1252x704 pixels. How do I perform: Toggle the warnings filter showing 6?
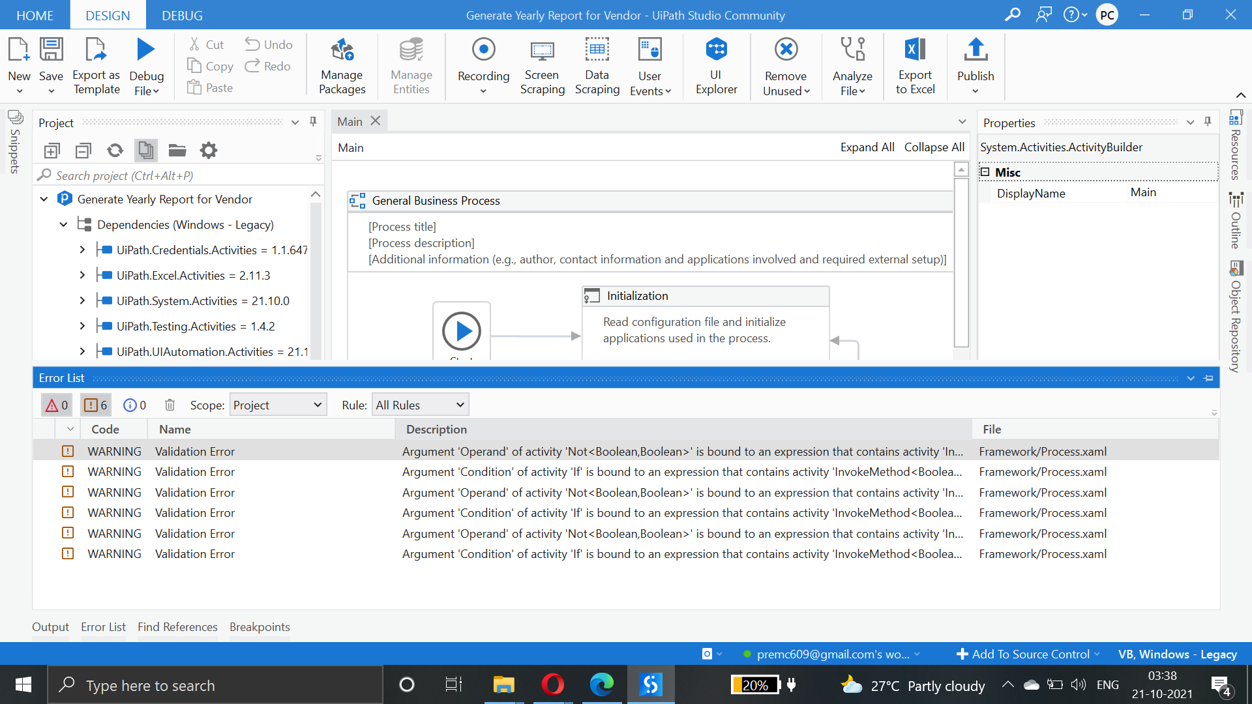click(95, 405)
